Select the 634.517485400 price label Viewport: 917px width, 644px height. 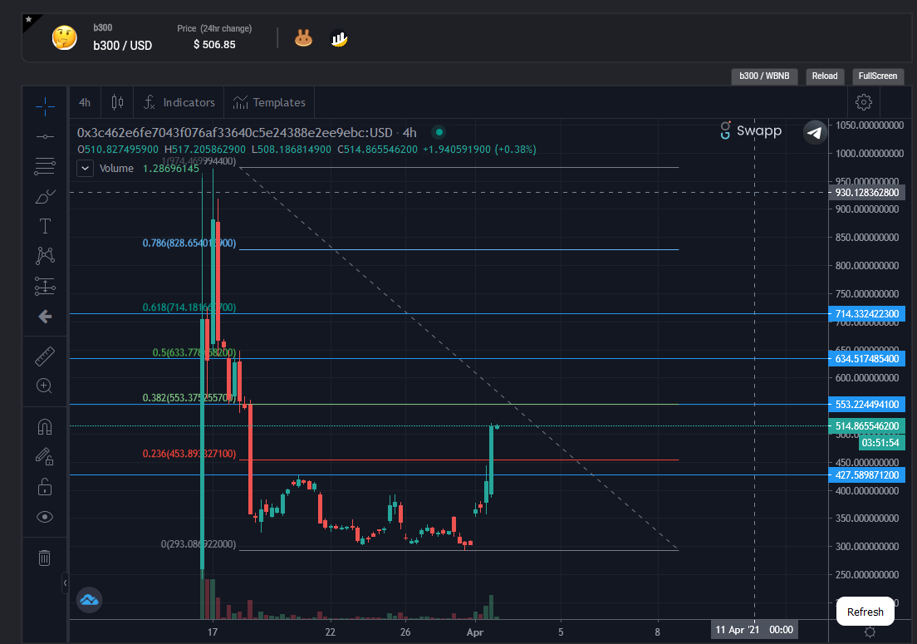pyautogui.click(x=867, y=358)
